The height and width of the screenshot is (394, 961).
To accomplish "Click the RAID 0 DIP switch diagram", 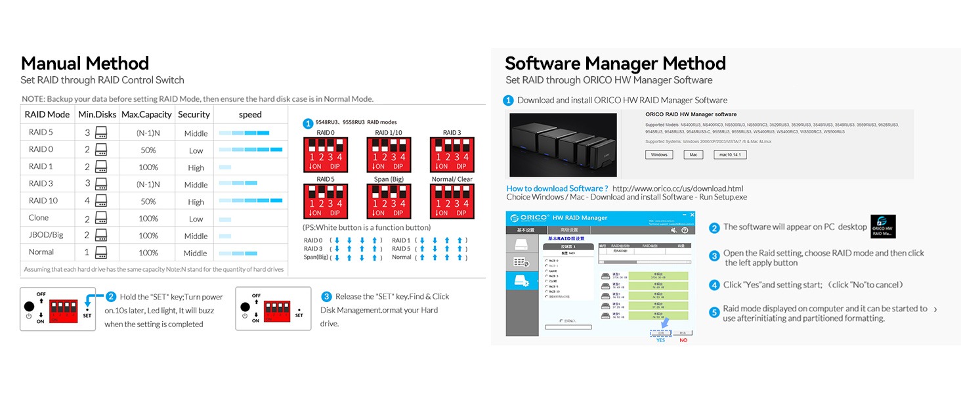I will (326, 154).
